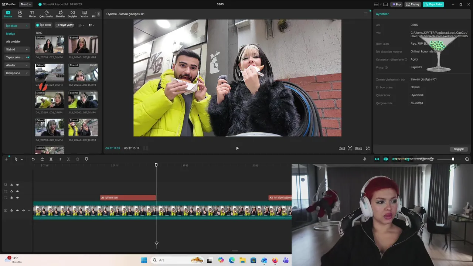Screen dimensions: 473x266
Task: Expand the Yapay zeka section
Action: coord(17,57)
